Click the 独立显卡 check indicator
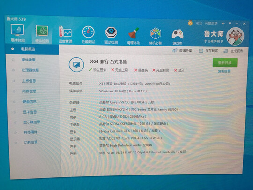Image resolution: width=253 pixels, height=190 pixels. pyautogui.click(x=97, y=70)
